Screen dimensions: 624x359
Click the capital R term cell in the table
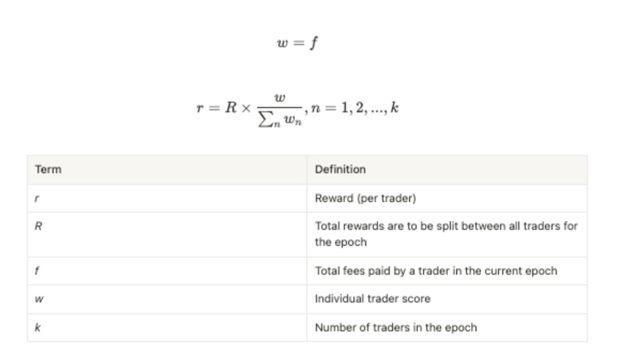38,226
